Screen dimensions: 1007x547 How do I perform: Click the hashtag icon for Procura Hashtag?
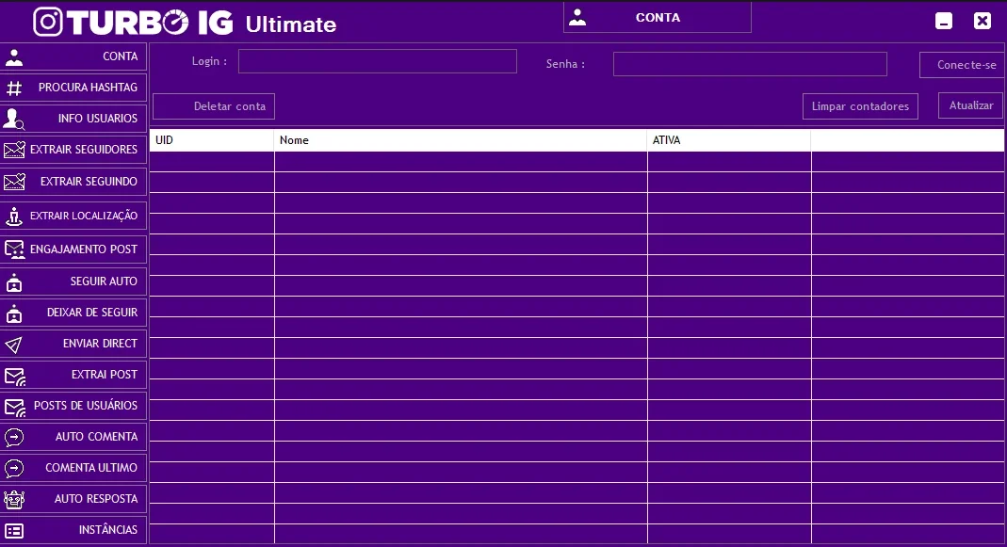pyautogui.click(x=14, y=88)
